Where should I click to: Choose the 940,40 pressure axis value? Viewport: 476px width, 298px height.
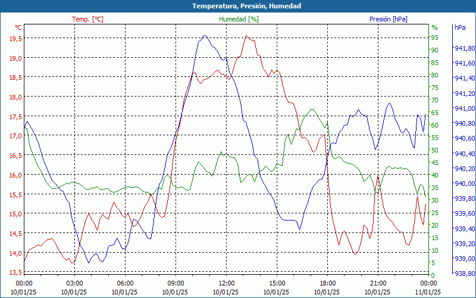[x=465, y=154]
